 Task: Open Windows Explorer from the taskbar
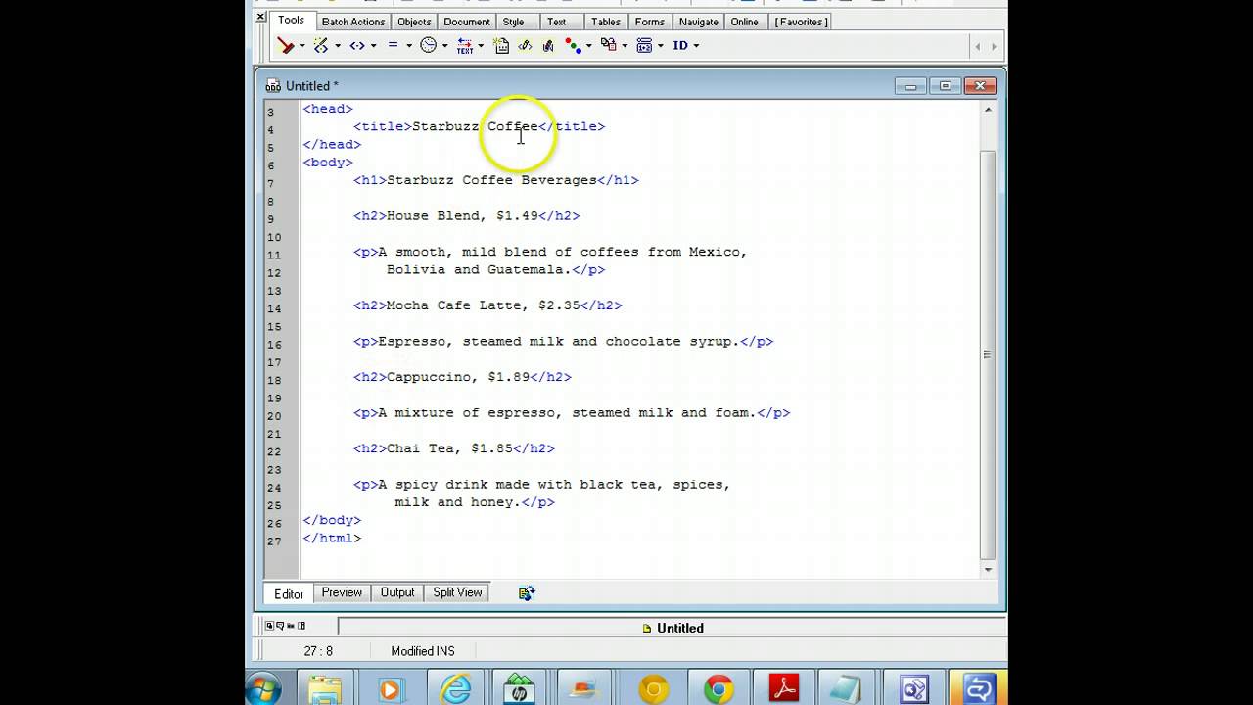[325, 689]
